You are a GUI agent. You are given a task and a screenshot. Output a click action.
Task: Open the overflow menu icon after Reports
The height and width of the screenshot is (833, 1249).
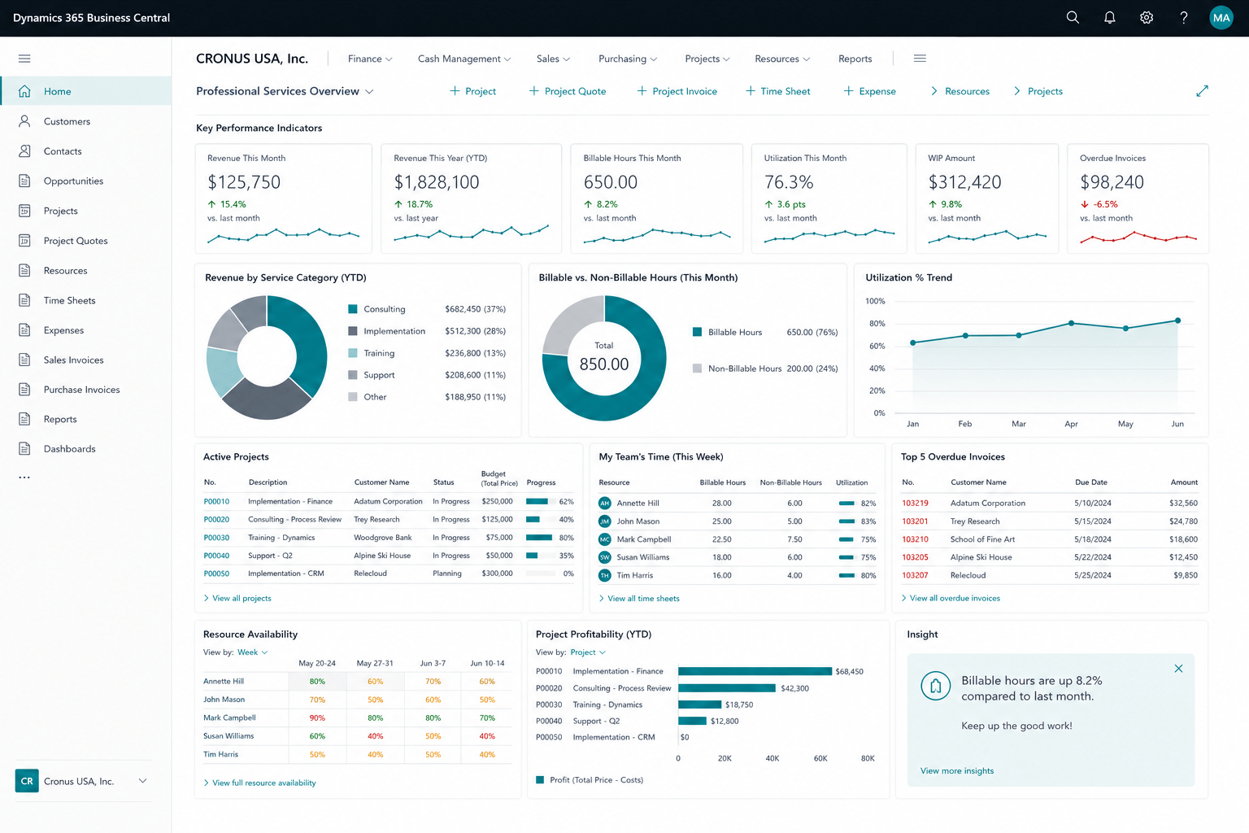920,59
